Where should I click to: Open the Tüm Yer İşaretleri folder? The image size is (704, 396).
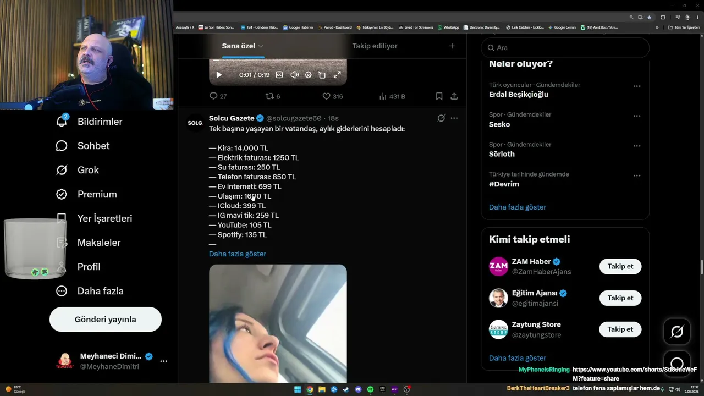click(684, 28)
